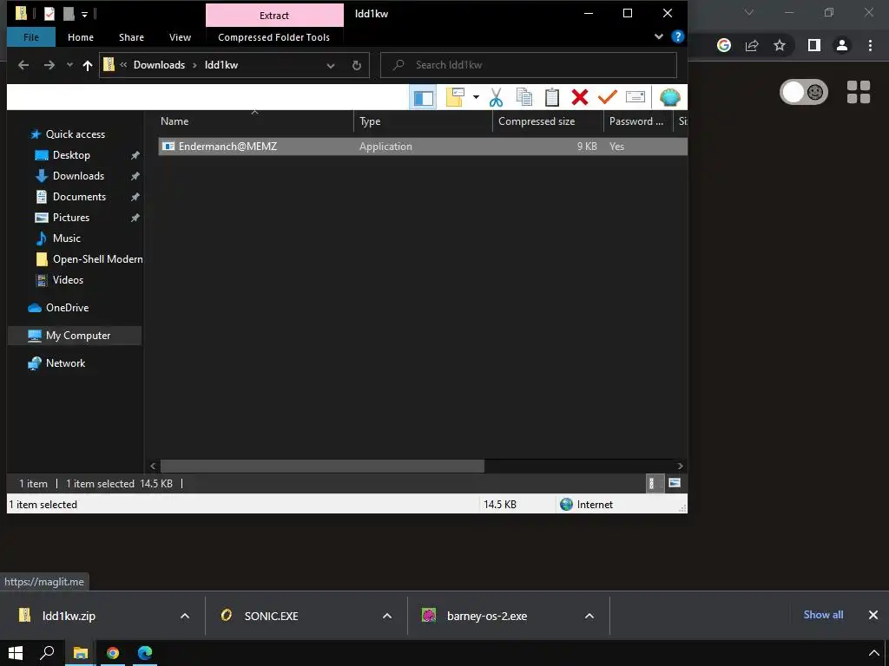Open barney-os-2.exe download options arrow

pyautogui.click(x=589, y=616)
